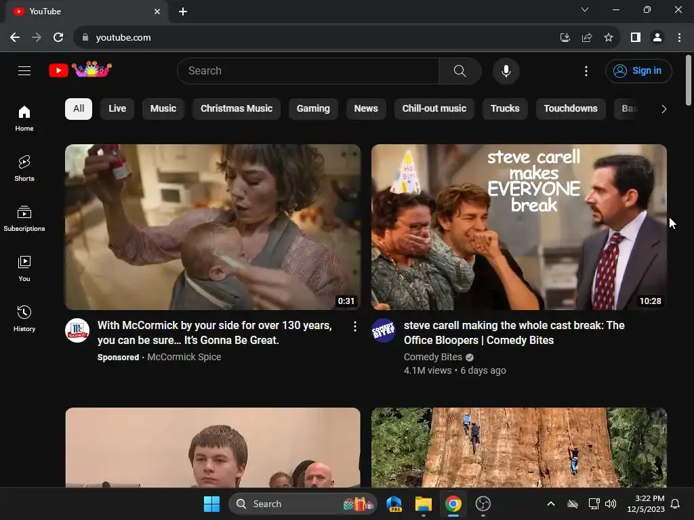Image resolution: width=694 pixels, height=520 pixels.
Task: Open McCormick ad three-dot options
Action: (354, 326)
